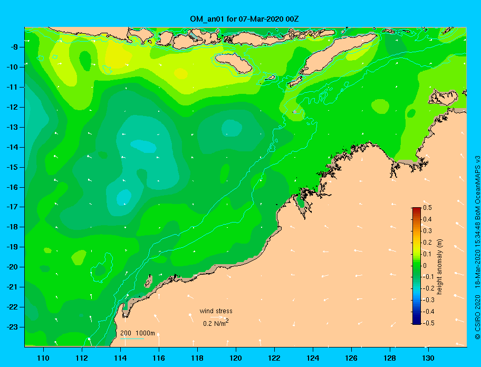Click colorbar value 0.3
Viewport: 481px width, 367px height.
427,231
